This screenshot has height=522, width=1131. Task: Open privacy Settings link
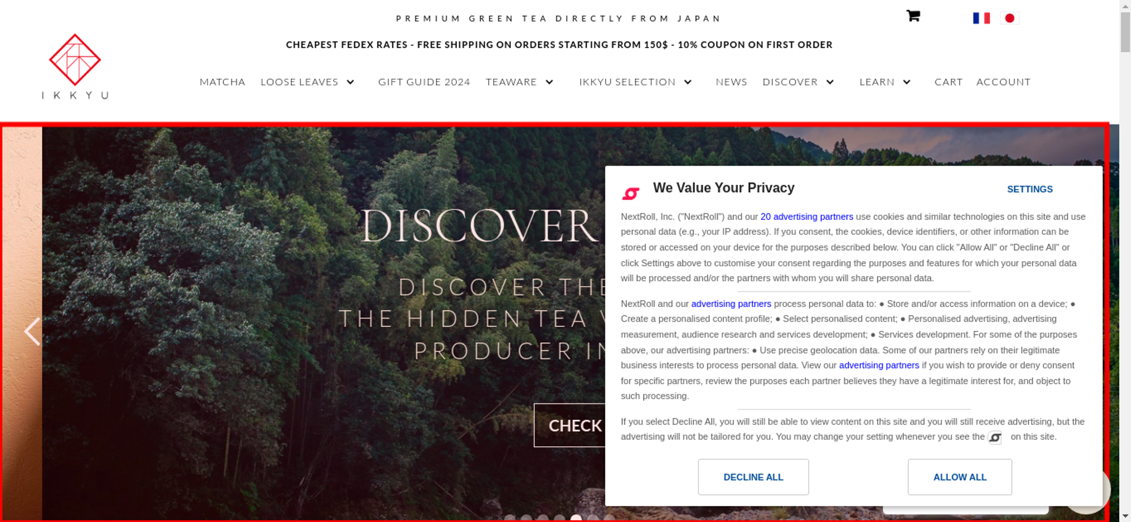point(1030,189)
